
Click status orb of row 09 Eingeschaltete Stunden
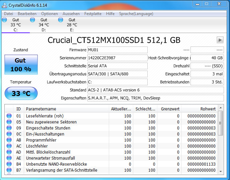(9, 128)
